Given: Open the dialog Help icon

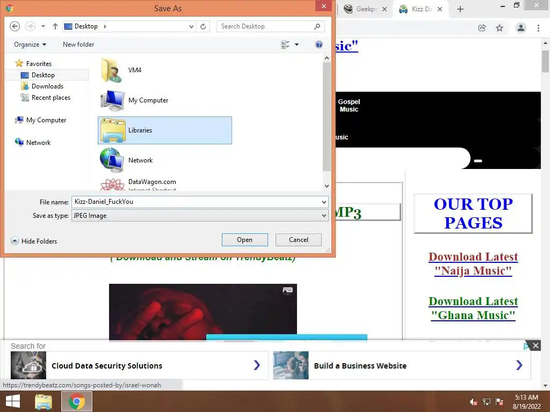Looking at the screenshot, I should pos(319,45).
